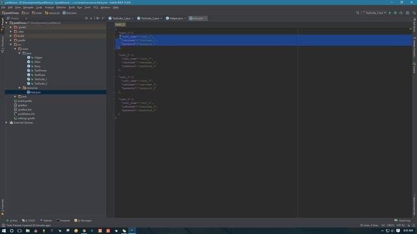This screenshot has width=417, height=234.
Task: Hide the Project tool window panel
Action: (103, 18)
